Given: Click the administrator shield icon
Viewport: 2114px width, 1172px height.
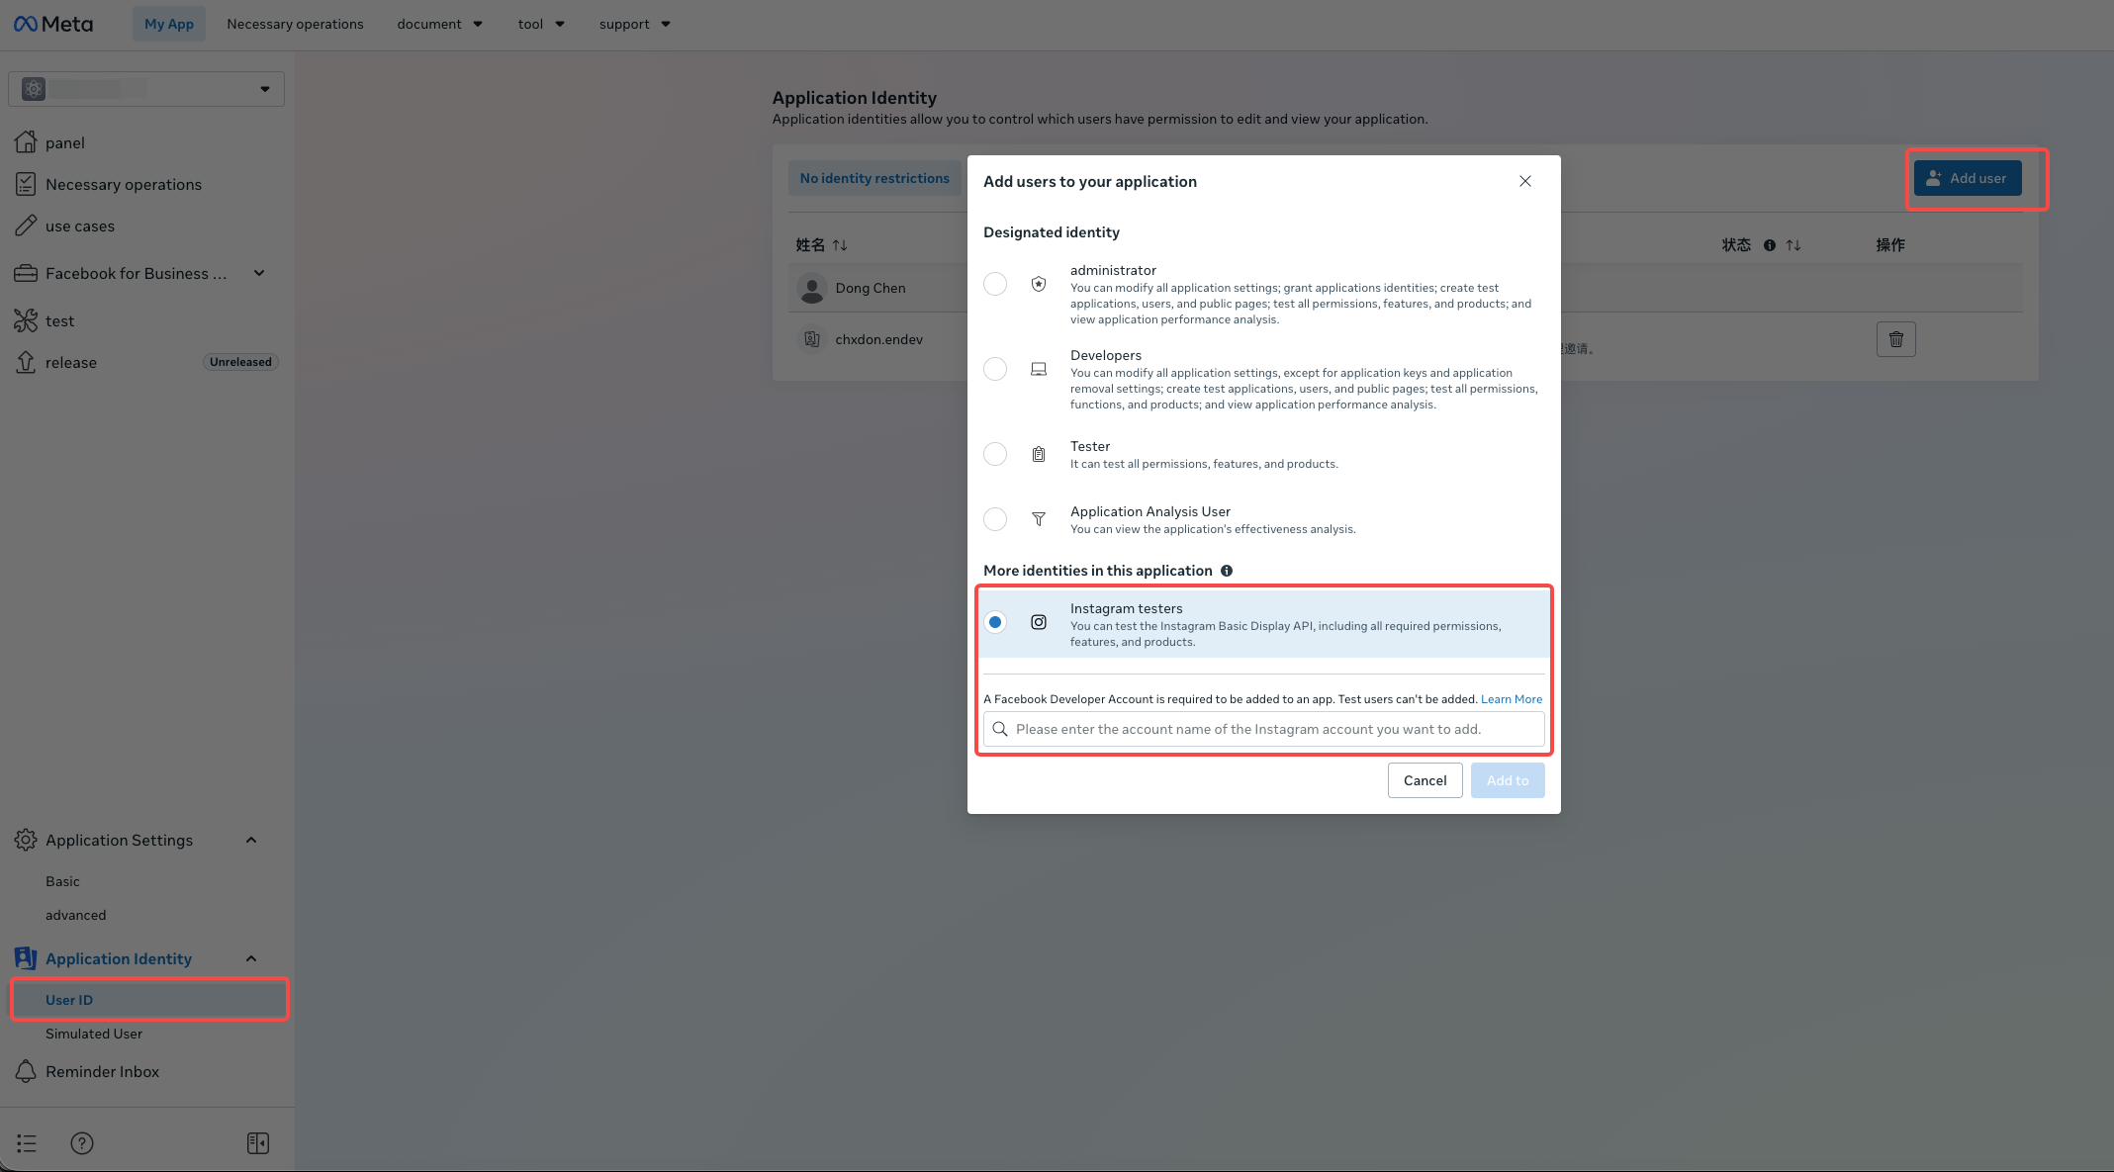Looking at the screenshot, I should [x=1039, y=284].
